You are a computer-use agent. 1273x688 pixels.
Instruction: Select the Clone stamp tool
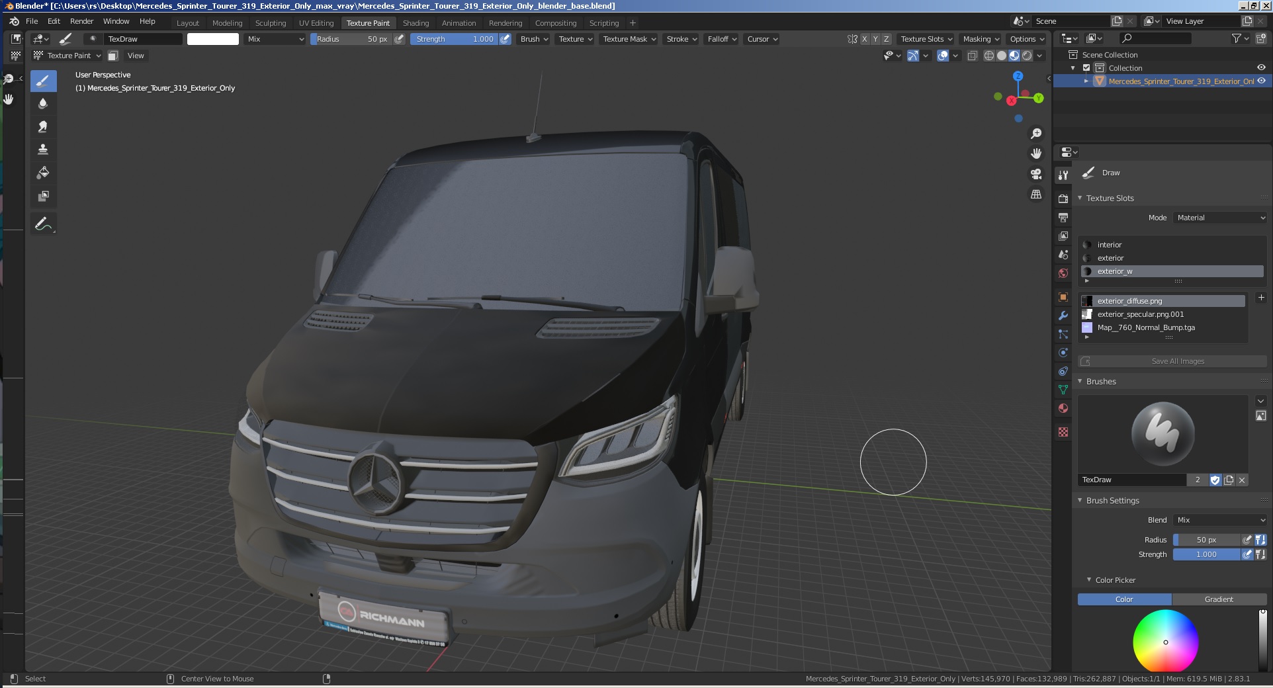point(43,150)
